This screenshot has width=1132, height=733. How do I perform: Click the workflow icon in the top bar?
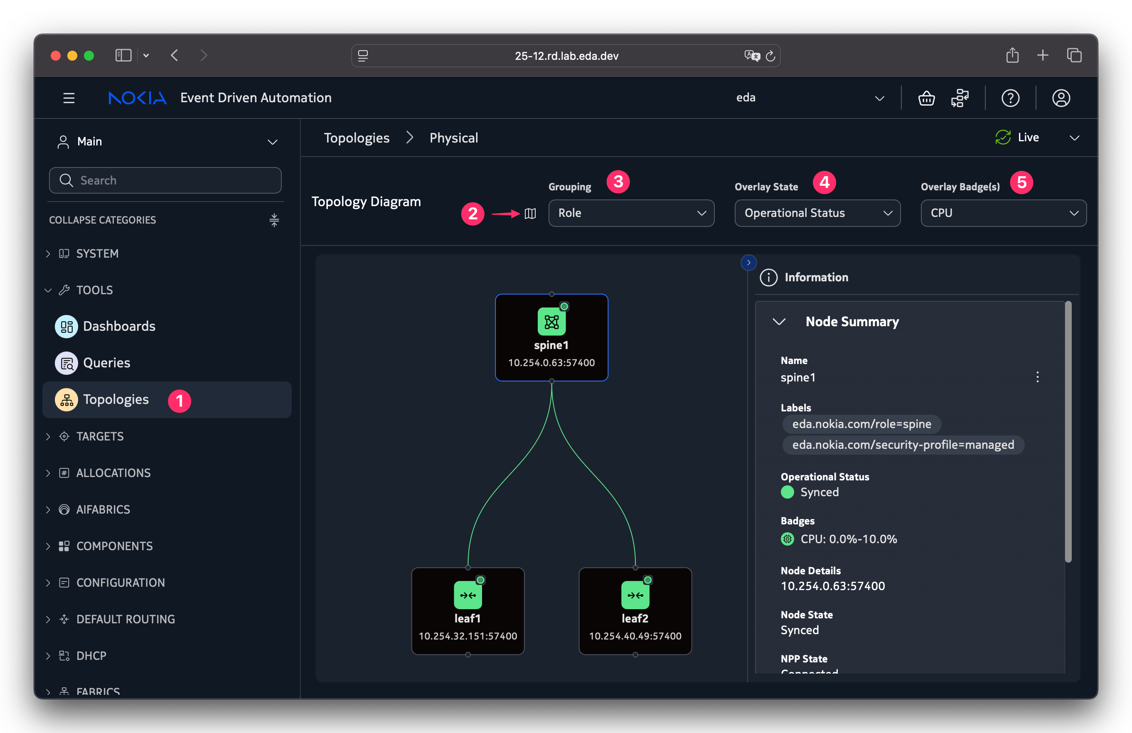point(960,98)
